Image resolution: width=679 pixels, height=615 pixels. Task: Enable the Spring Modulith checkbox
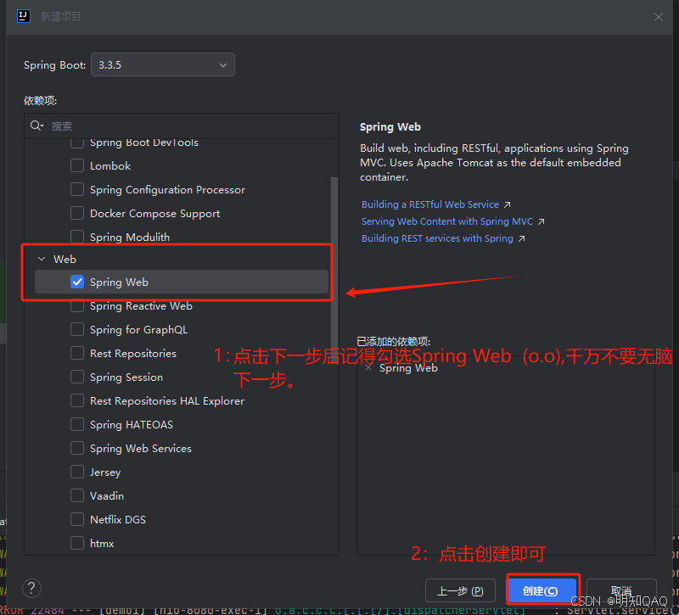coord(77,237)
